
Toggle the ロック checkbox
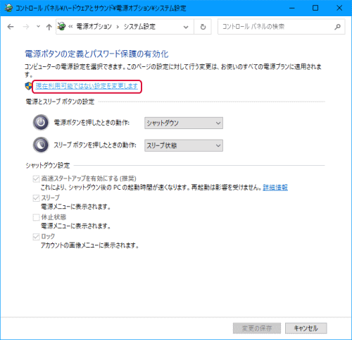(x=36, y=237)
